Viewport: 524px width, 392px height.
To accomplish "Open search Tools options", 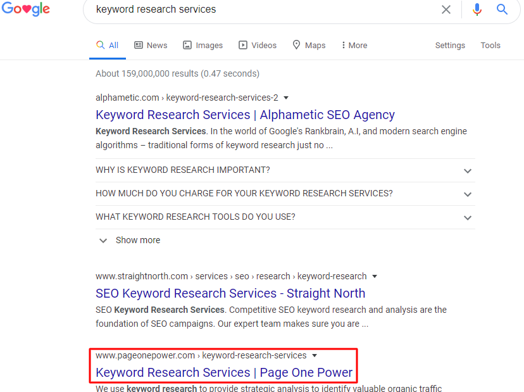I will [x=490, y=45].
